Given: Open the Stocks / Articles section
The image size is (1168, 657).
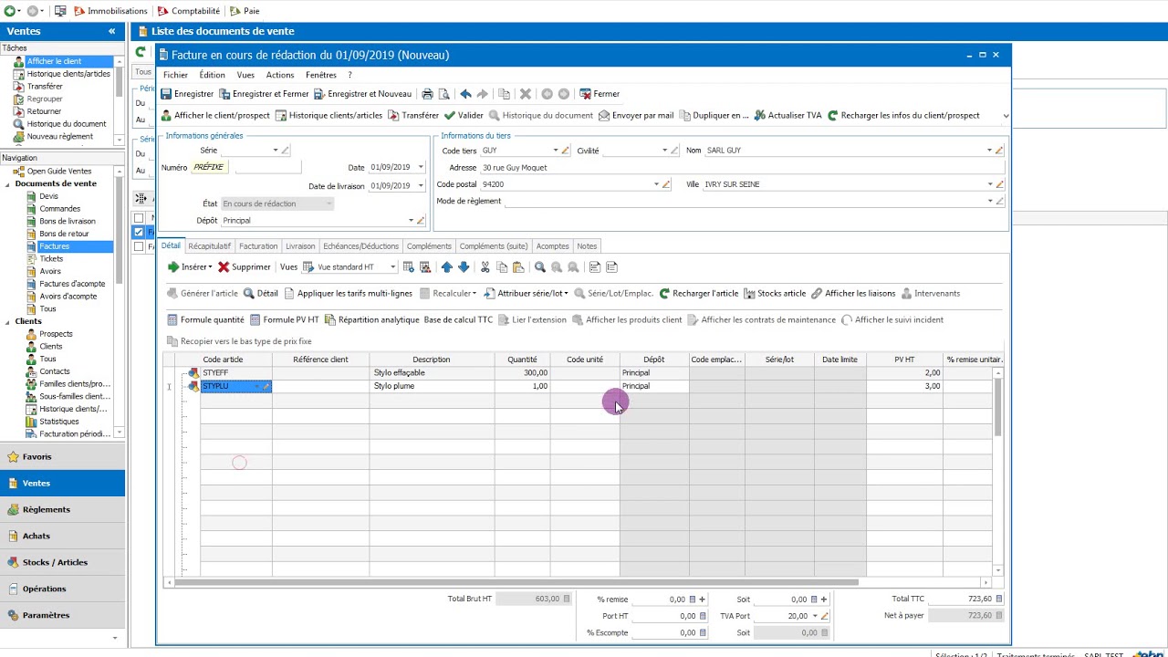Looking at the screenshot, I should 62,562.
